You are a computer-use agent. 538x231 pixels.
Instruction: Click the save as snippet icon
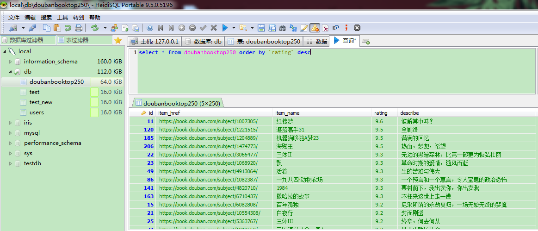(272, 28)
